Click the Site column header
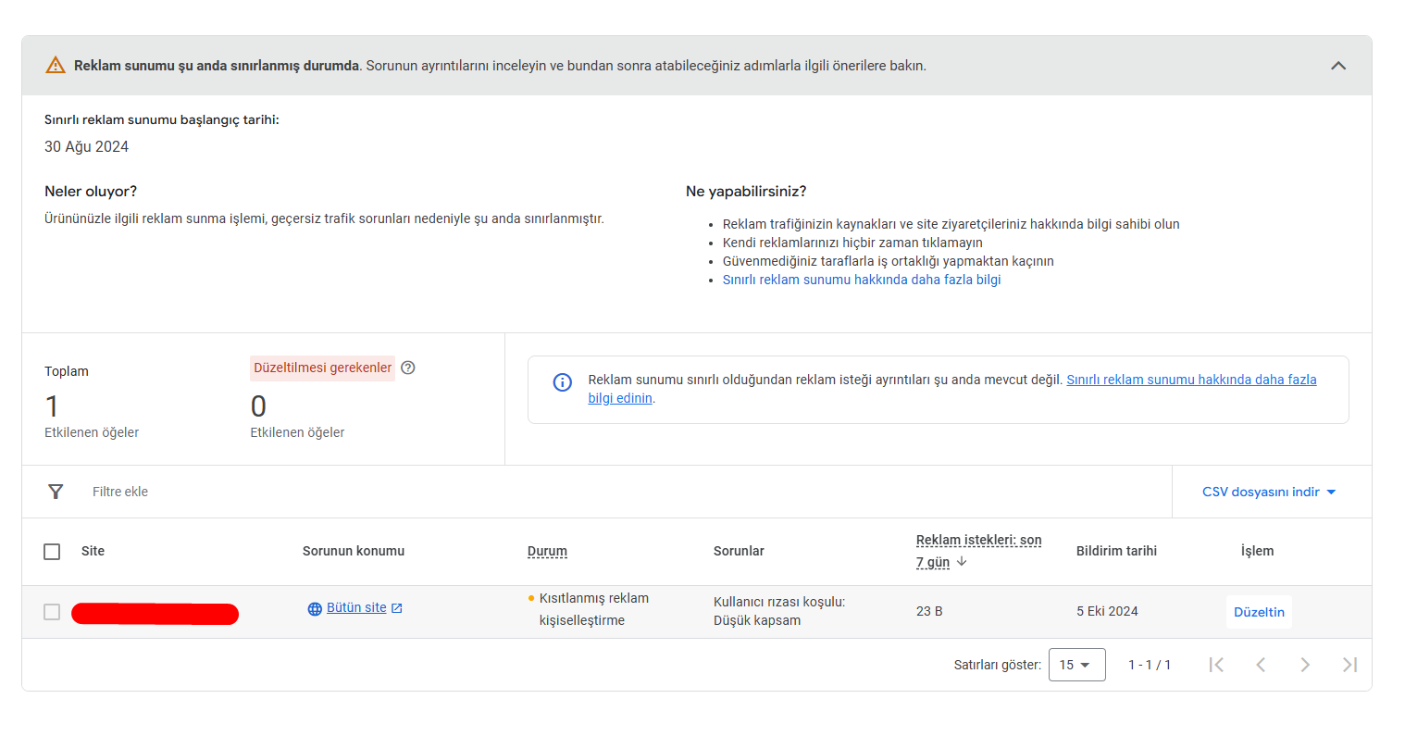 point(93,551)
